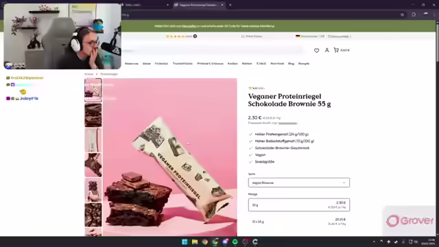
Task: Click the underlined link in the green banner
Action: coord(189,26)
